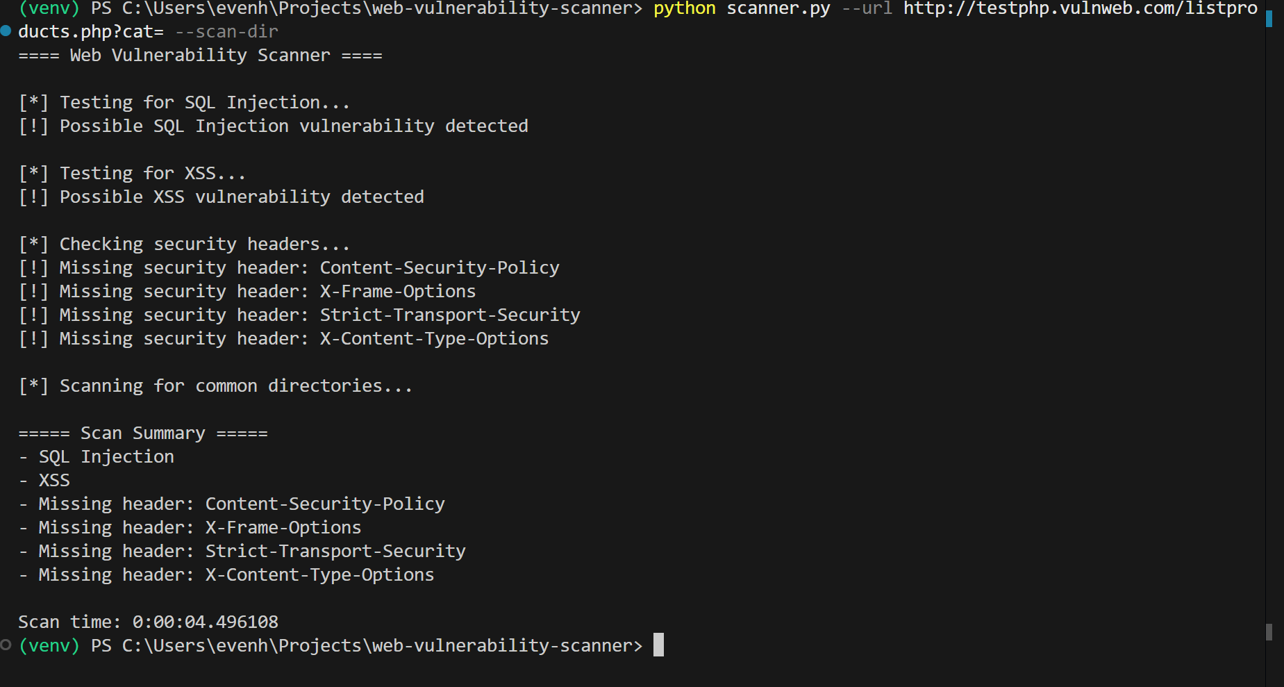
Task: Click the "Checking security headers..." line
Action: coord(204,245)
